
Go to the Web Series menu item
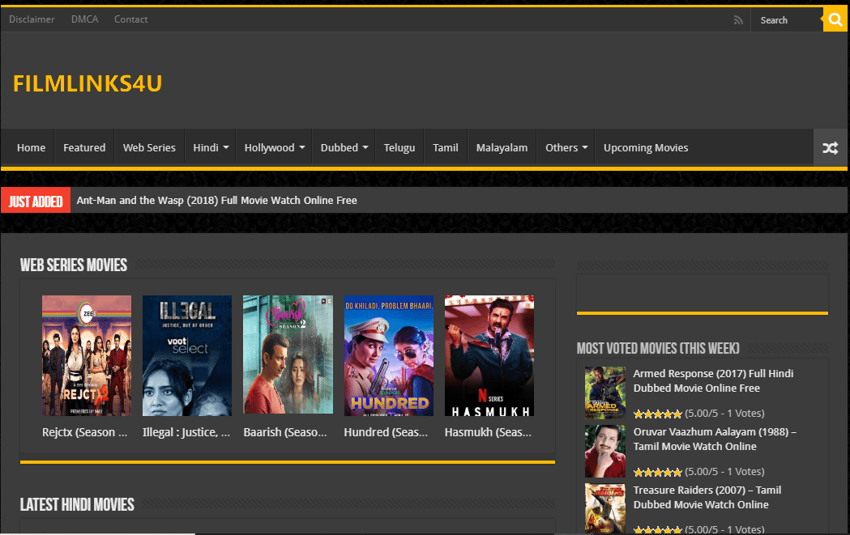[x=149, y=148]
